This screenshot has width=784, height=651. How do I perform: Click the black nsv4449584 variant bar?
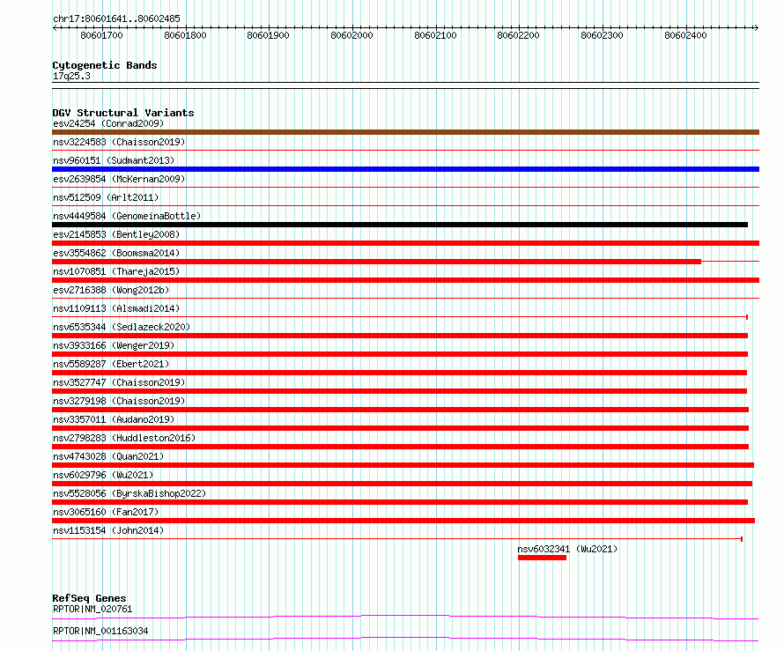400,225
